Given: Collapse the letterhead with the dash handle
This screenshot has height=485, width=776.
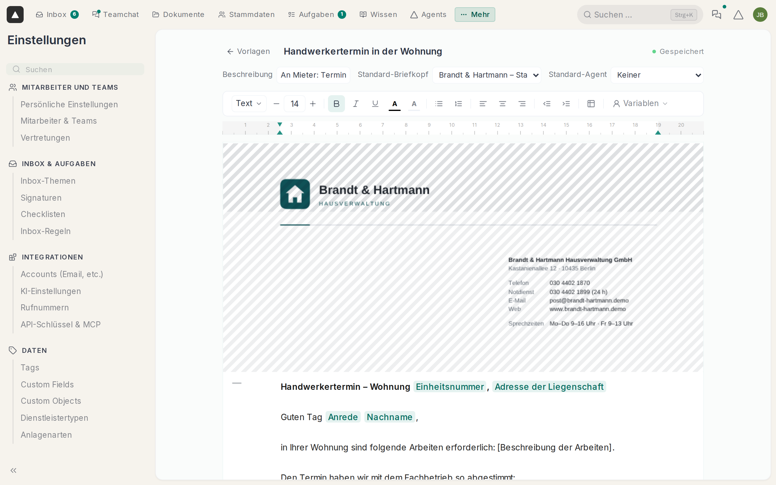Looking at the screenshot, I should [237, 383].
